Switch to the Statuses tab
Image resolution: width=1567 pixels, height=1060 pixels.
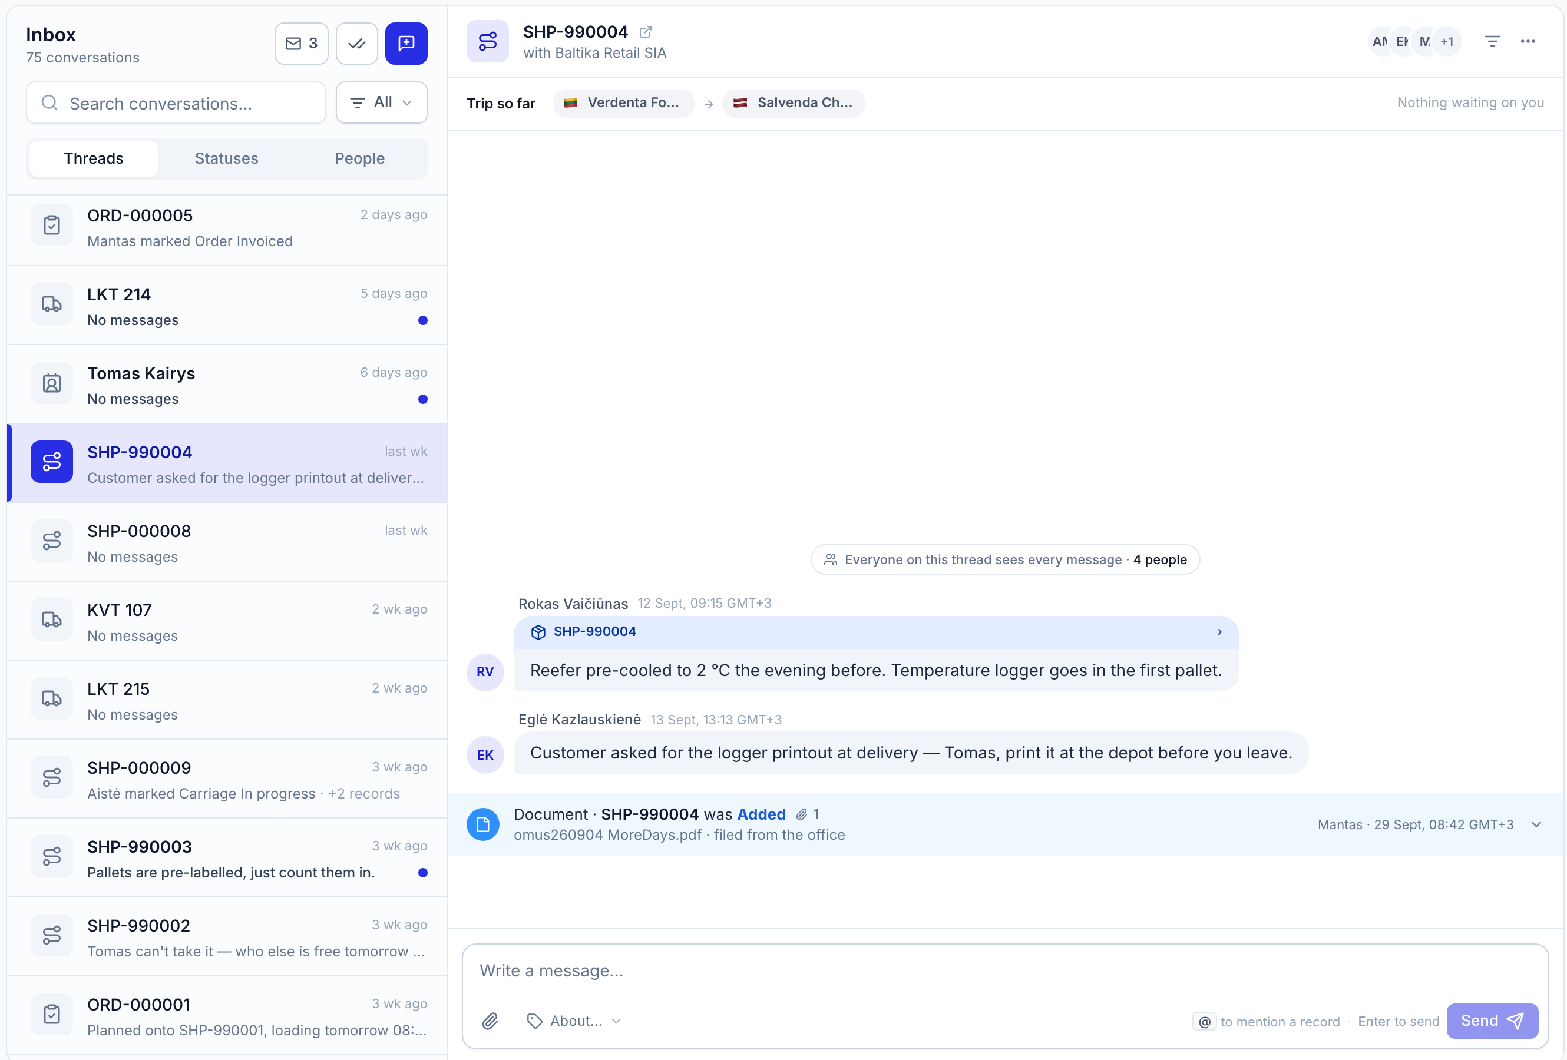(227, 158)
